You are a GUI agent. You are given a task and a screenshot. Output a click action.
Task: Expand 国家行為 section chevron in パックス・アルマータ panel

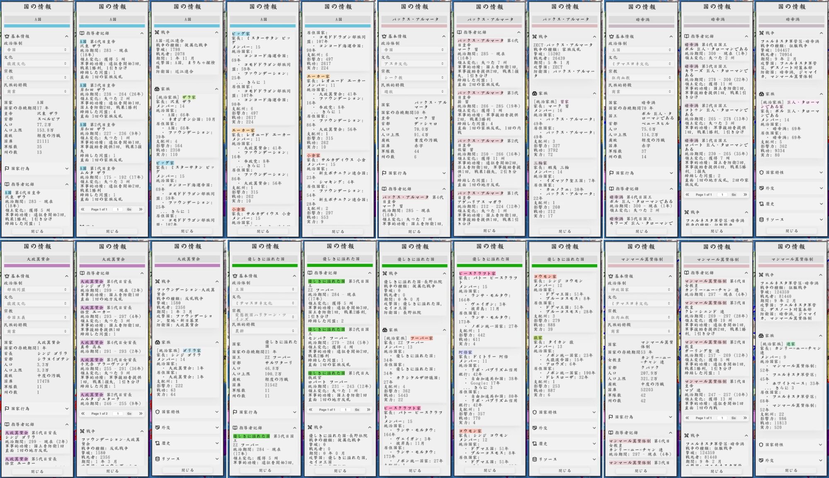pos(444,173)
